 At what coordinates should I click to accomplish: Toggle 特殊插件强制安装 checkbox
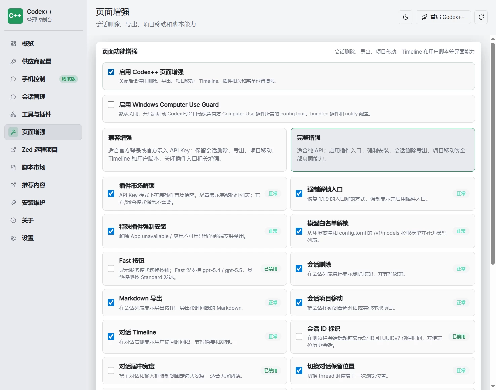point(111,231)
